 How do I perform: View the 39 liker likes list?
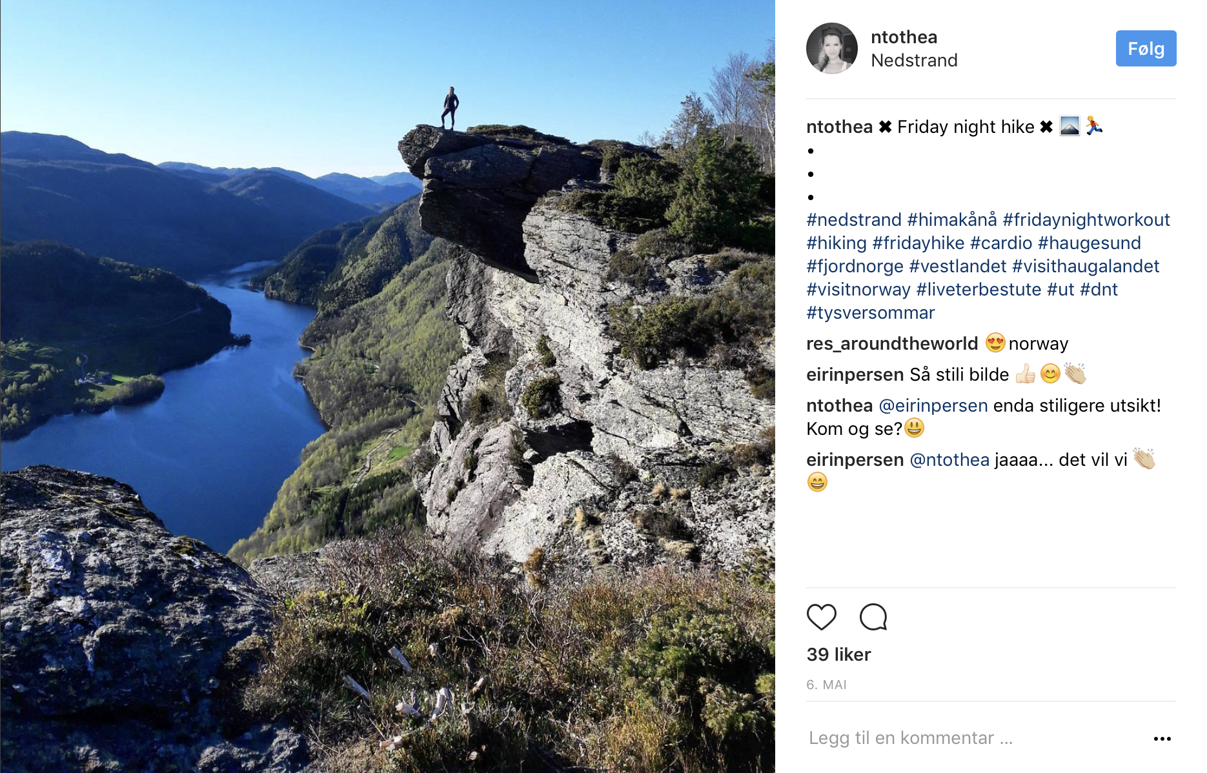[x=838, y=655]
